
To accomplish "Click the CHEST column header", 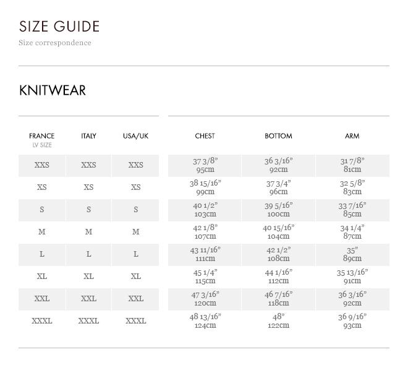I will [205, 136].
